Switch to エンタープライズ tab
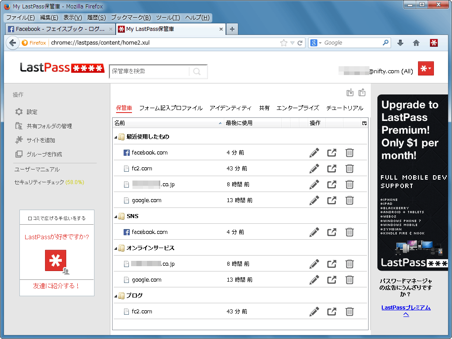The width and height of the screenshot is (452, 339). (x=298, y=108)
